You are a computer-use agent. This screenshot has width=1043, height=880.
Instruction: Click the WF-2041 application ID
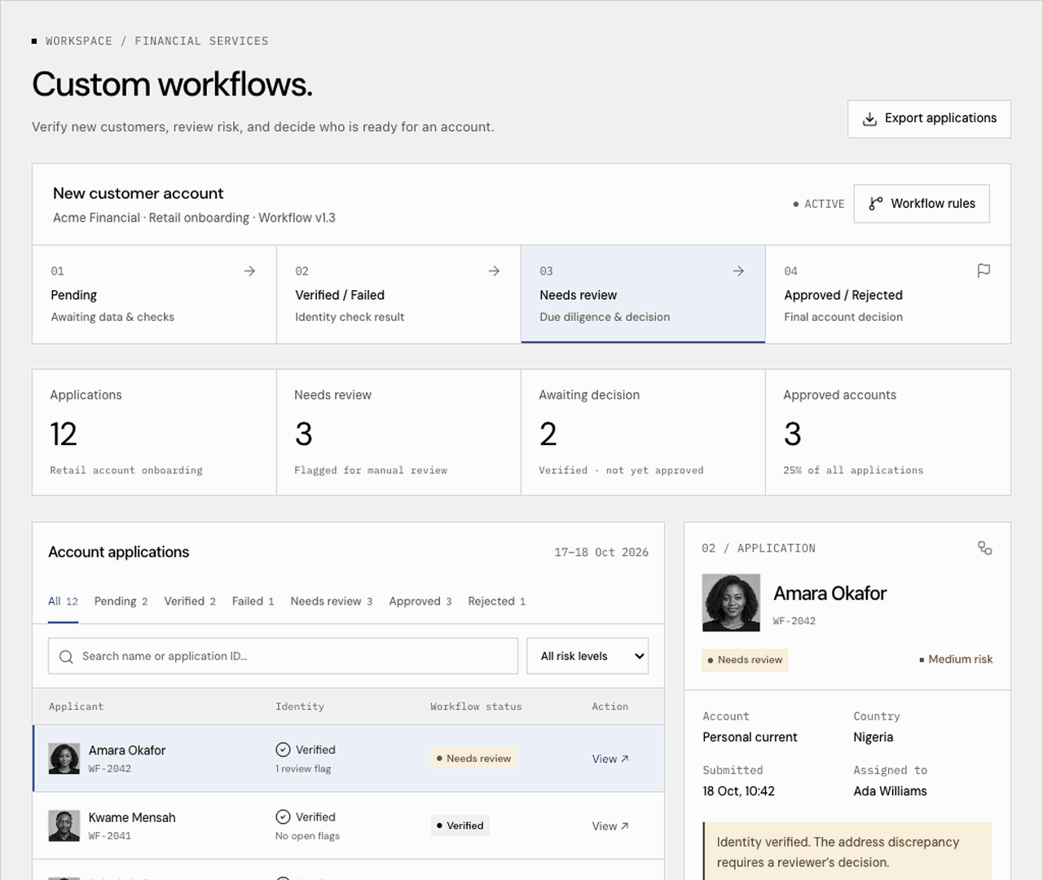[110, 836]
